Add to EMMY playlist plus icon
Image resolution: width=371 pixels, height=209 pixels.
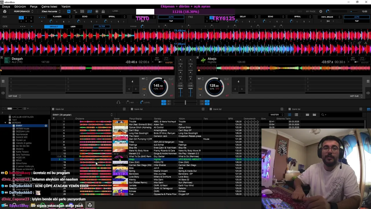(x=46, y=125)
